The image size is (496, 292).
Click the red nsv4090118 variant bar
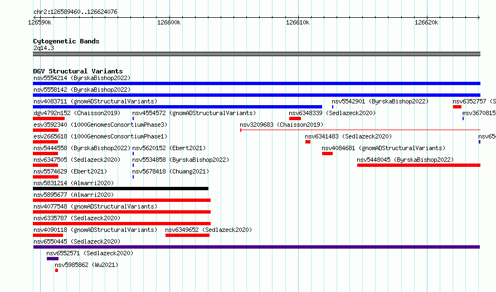[48, 235]
